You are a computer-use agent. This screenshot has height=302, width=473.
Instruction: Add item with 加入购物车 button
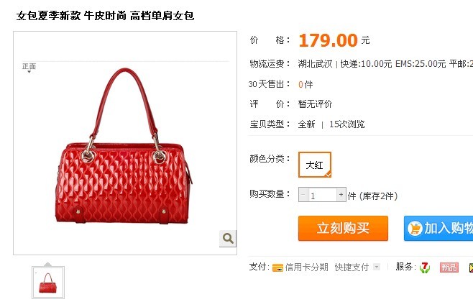tap(438, 229)
